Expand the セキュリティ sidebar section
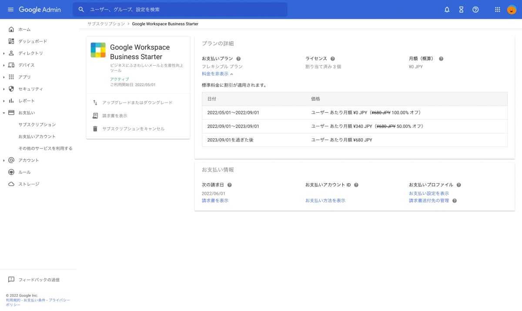Viewport: 522px width, 311px height. [x=3, y=89]
